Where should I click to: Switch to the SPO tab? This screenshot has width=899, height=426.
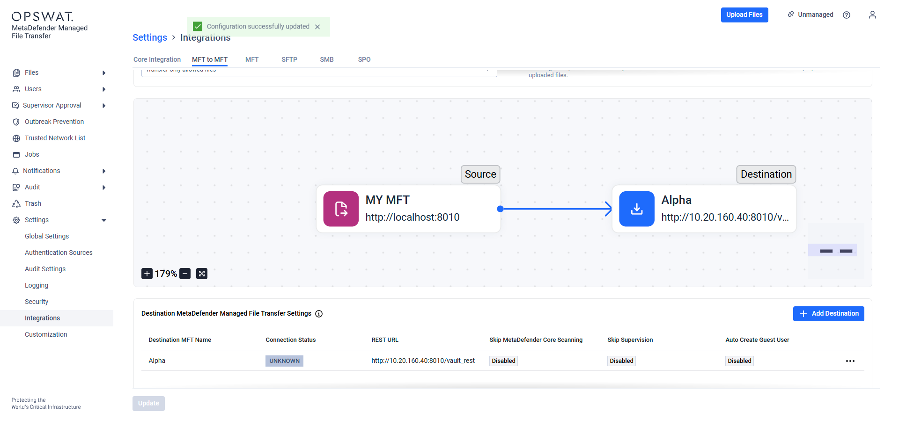(x=364, y=59)
